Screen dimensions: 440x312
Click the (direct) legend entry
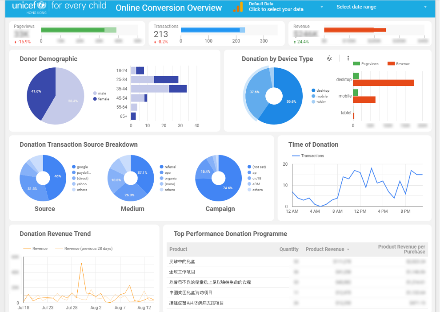coord(80,178)
